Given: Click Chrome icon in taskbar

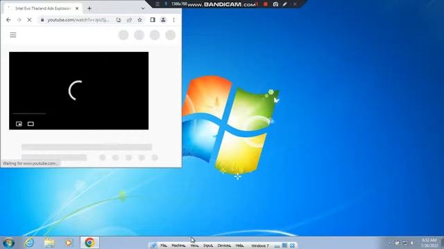Looking at the screenshot, I should pyautogui.click(x=89, y=243).
